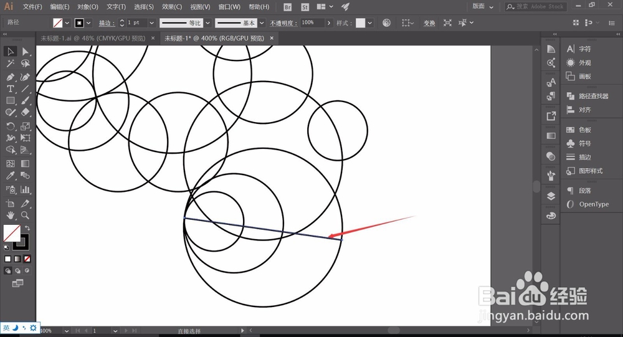623x337 pixels.
Task: Open 对齐 align panel
Action: (x=584, y=110)
